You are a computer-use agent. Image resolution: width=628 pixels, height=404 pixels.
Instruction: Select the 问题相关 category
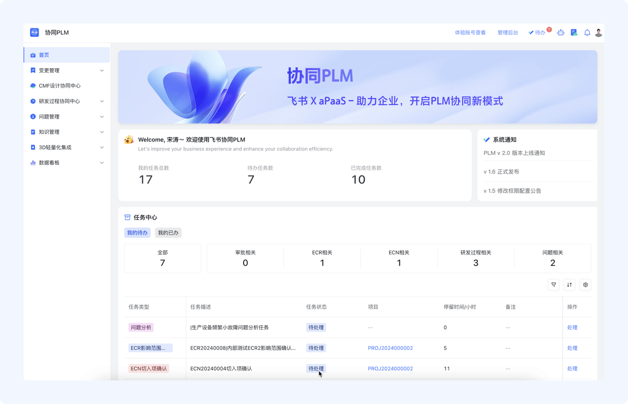point(553,258)
